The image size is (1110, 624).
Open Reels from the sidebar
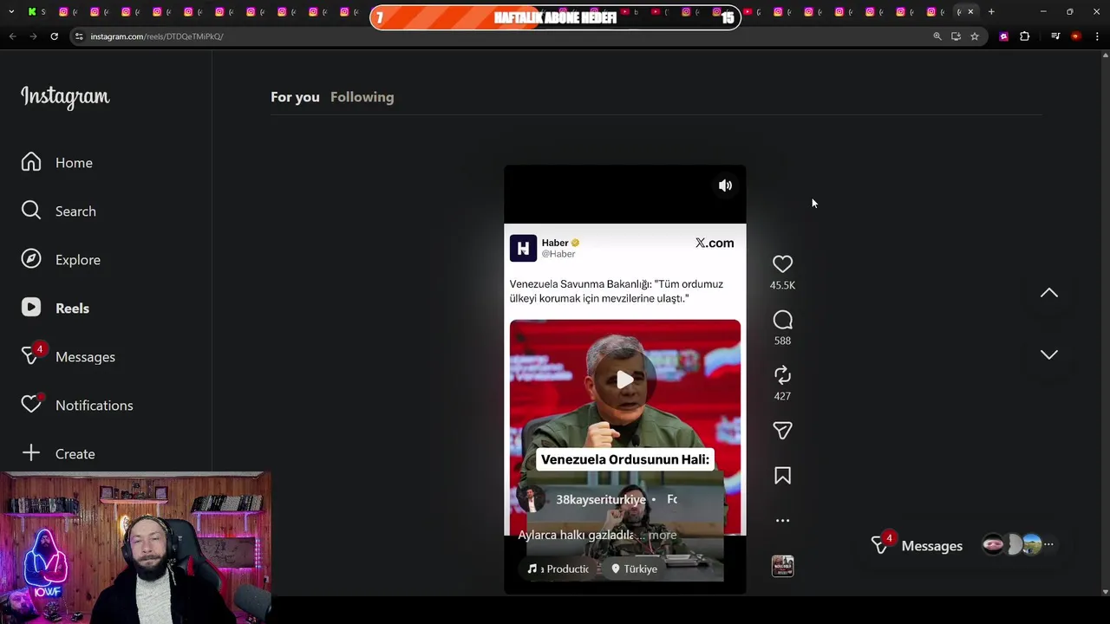[55, 309]
